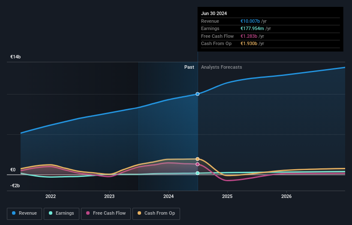Click the €1.930b cash from op value
The width and height of the screenshot is (352, 225).
coord(249,44)
